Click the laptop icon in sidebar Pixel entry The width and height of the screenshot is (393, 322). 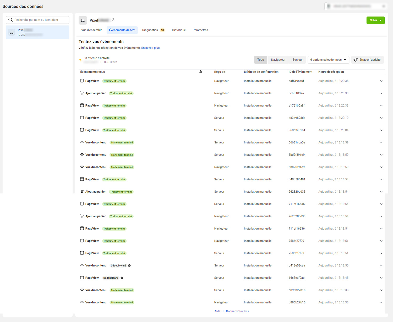point(12,32)
